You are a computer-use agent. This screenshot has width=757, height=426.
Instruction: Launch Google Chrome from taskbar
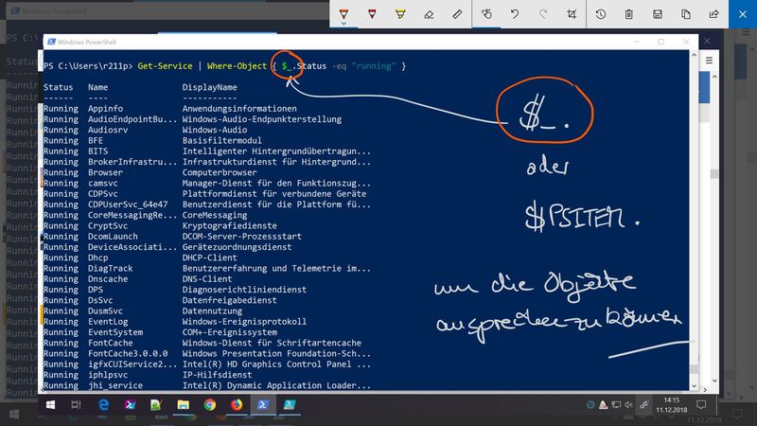(x=209, y=405)
